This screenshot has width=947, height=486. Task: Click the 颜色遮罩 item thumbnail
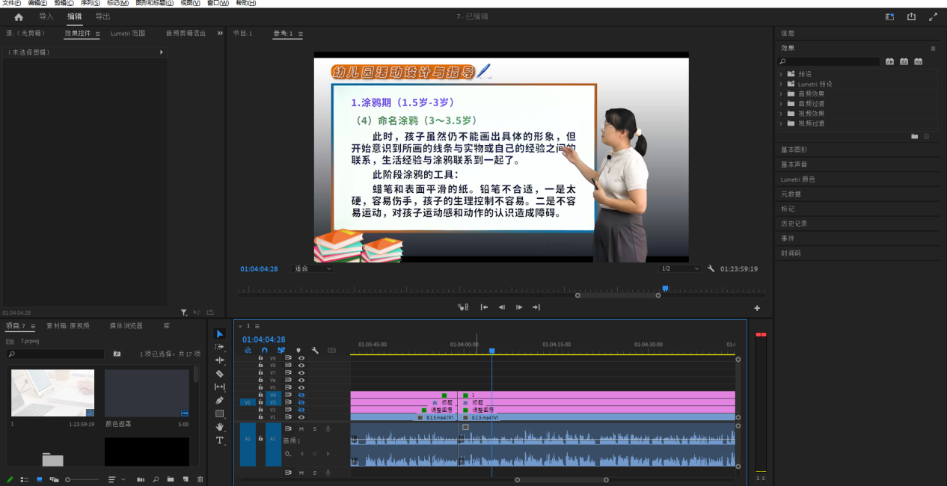pyautogui.click(x=147, y=393)
